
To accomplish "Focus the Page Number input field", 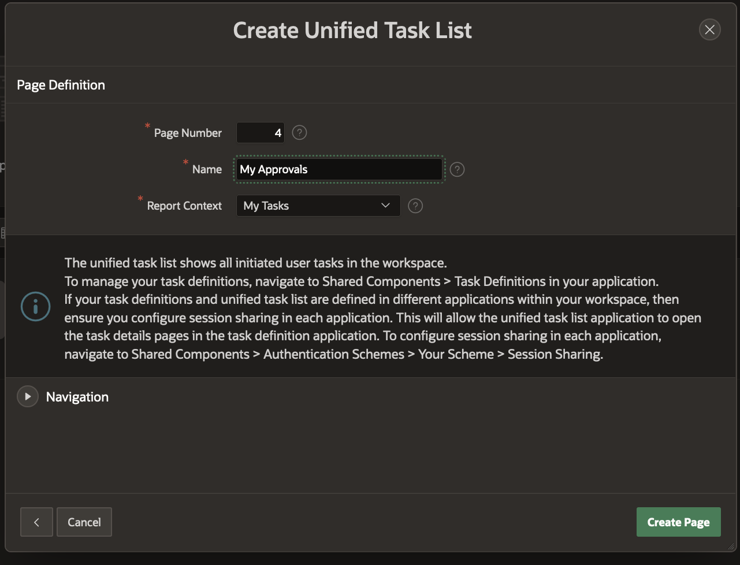I will click(x=261, y=133).
